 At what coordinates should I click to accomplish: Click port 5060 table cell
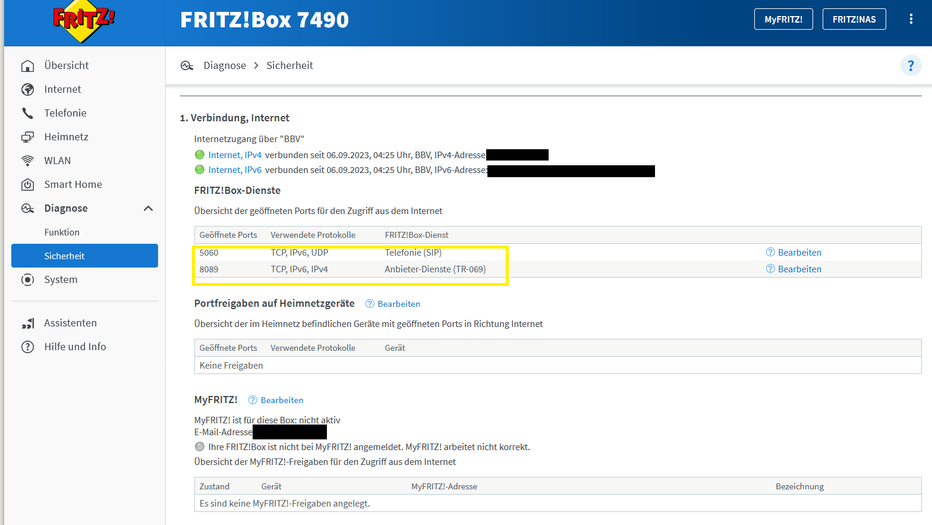click(209, 253)
